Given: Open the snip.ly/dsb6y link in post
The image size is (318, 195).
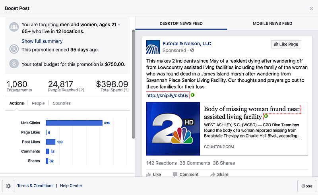Looking at the screenshot, I should pos(167,96).
